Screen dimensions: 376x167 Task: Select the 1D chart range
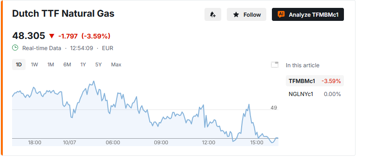click(19, 64)
